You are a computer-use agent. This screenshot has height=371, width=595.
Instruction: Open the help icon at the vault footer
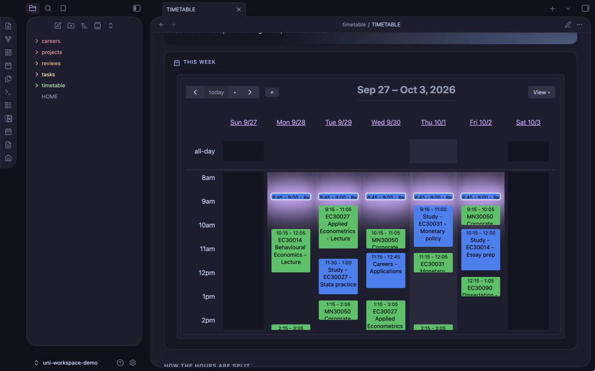120,363
